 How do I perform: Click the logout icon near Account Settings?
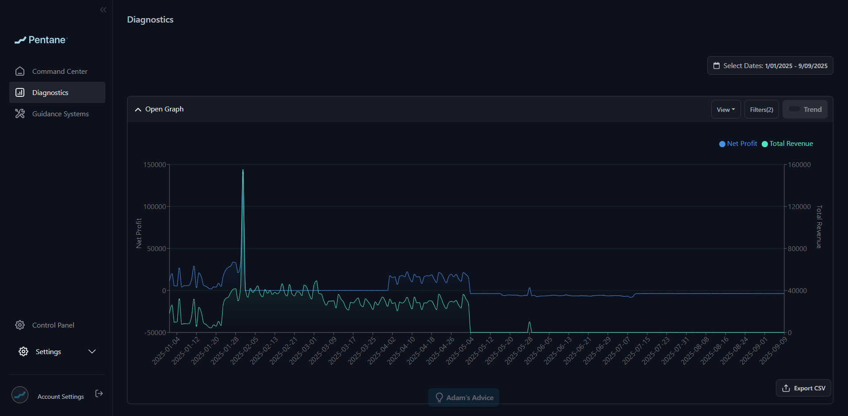click(99, 393)
